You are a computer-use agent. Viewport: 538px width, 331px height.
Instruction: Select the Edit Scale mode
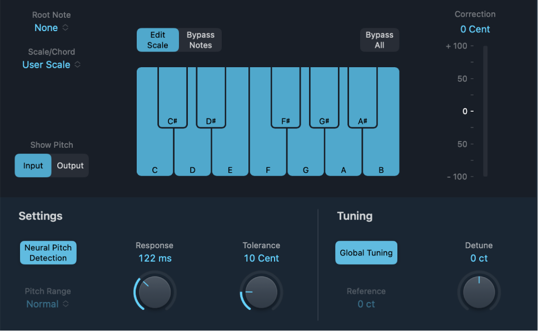coord(158,40)
